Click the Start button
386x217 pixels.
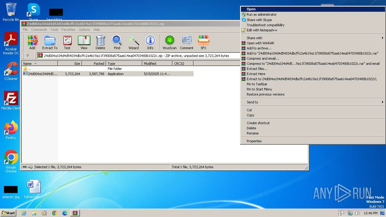(8, 213)
